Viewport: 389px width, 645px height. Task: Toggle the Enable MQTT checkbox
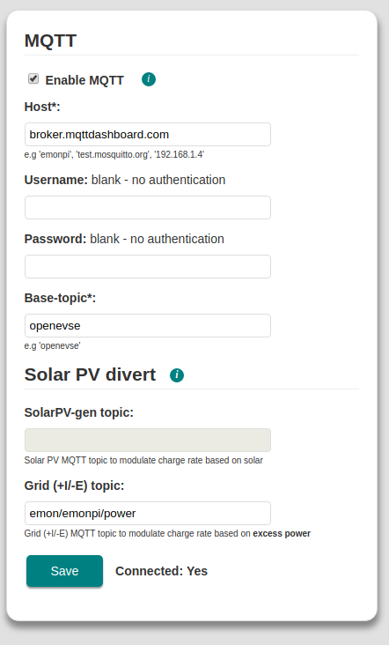(33, 78)
